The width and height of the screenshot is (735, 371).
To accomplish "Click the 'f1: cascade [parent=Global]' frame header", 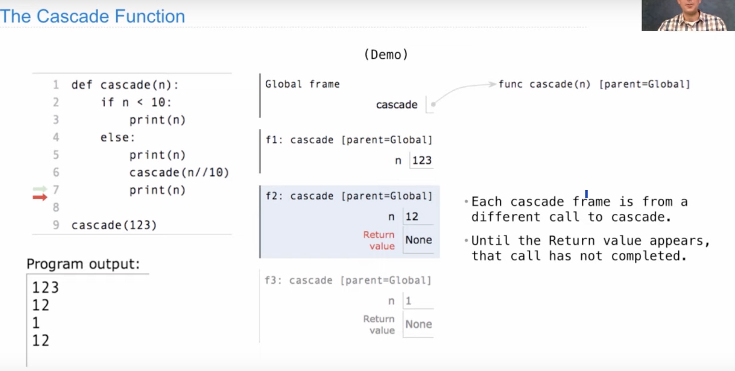I will (349, 140).
